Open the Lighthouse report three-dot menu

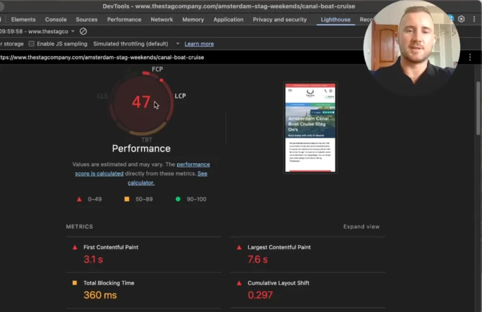[x=470, y=57]
